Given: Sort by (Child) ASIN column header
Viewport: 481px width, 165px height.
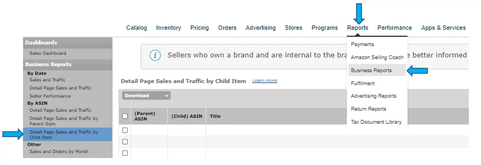Looking at the screenshot, I should (187, 116).
